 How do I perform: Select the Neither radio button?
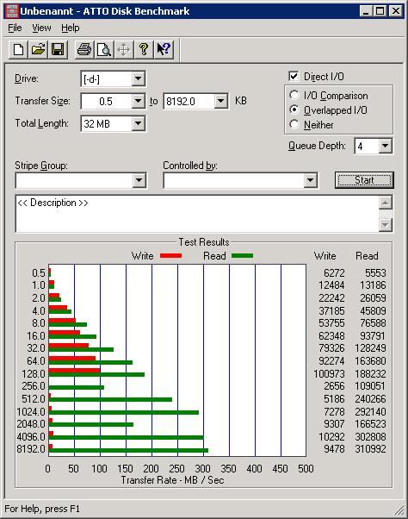tap(294, 124)
